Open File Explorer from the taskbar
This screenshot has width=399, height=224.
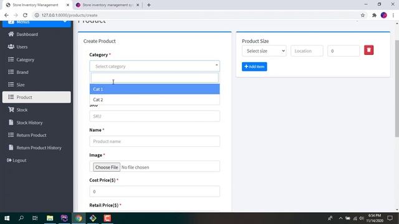pos(50,218)
